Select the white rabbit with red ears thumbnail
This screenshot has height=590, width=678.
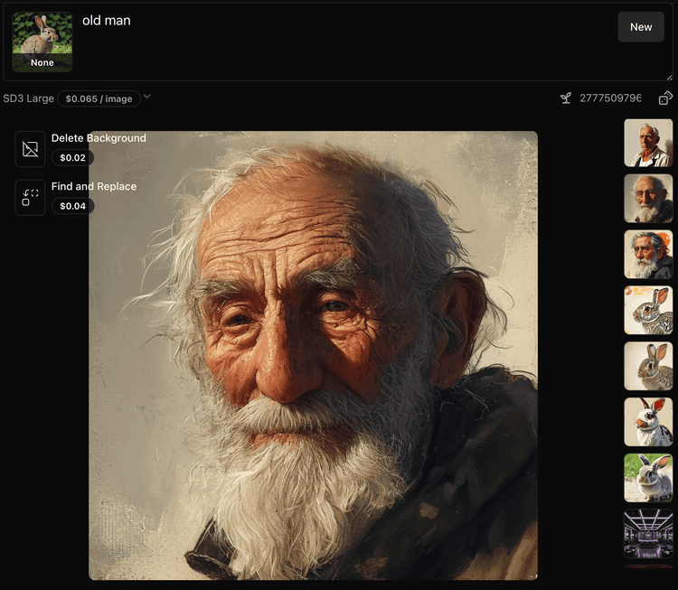point(648,422)
